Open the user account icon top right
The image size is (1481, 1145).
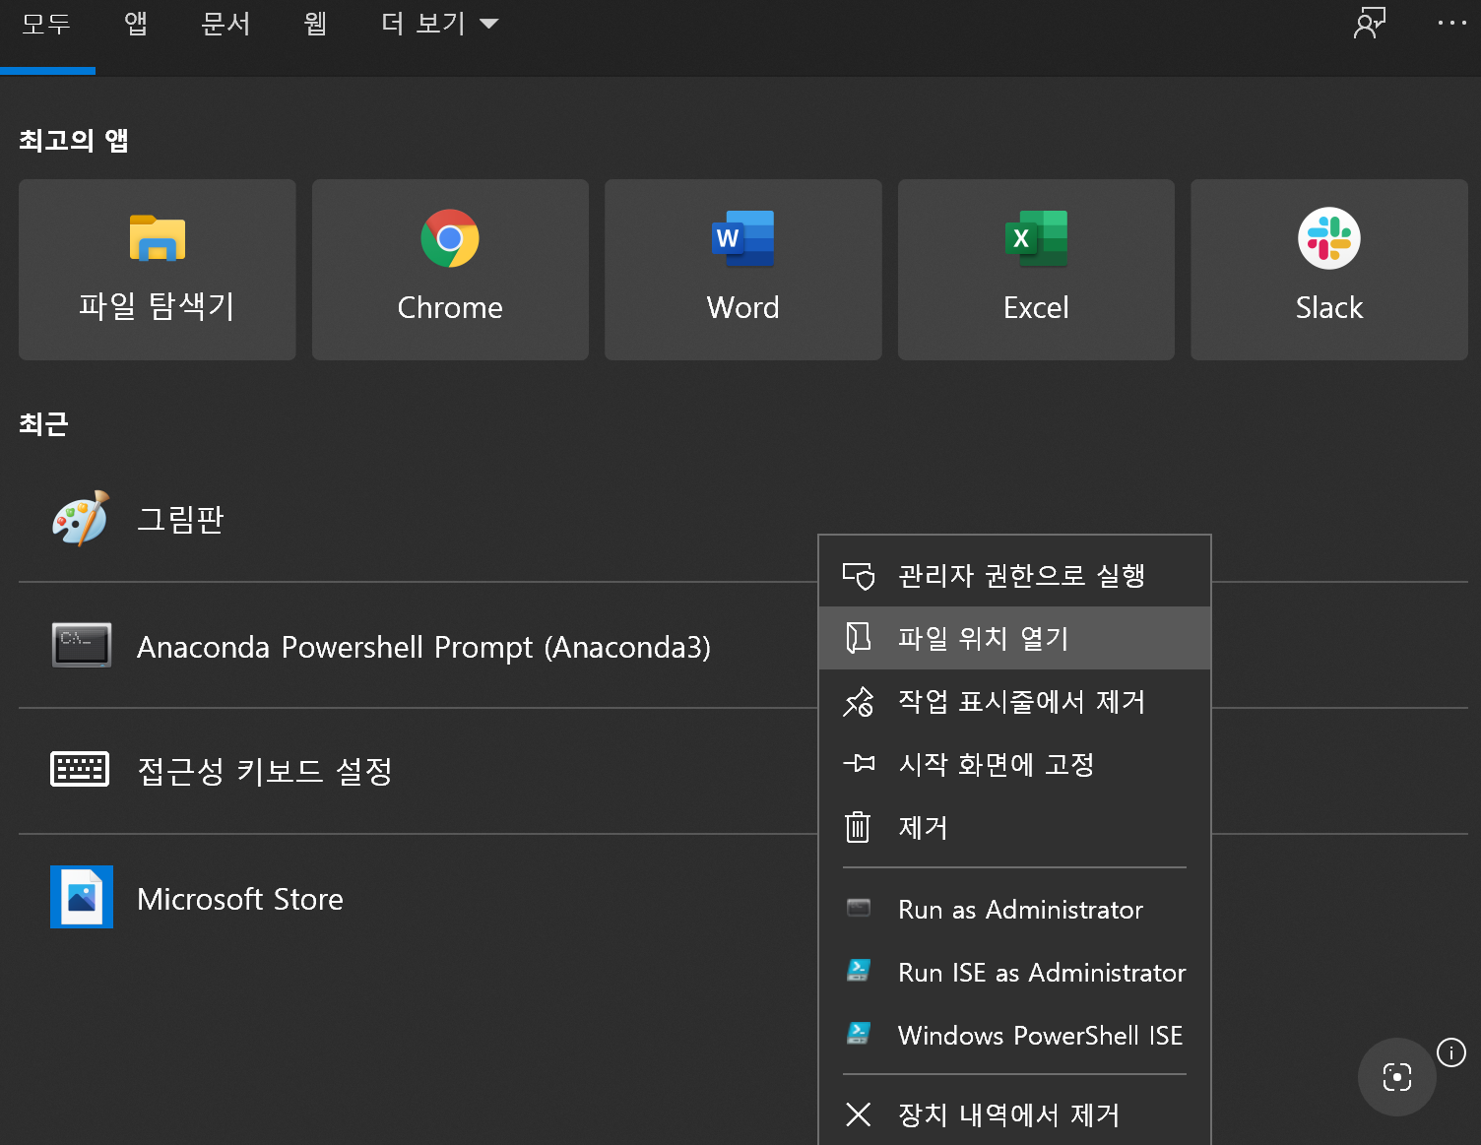pyautogui.click(x=1368, y=23)
